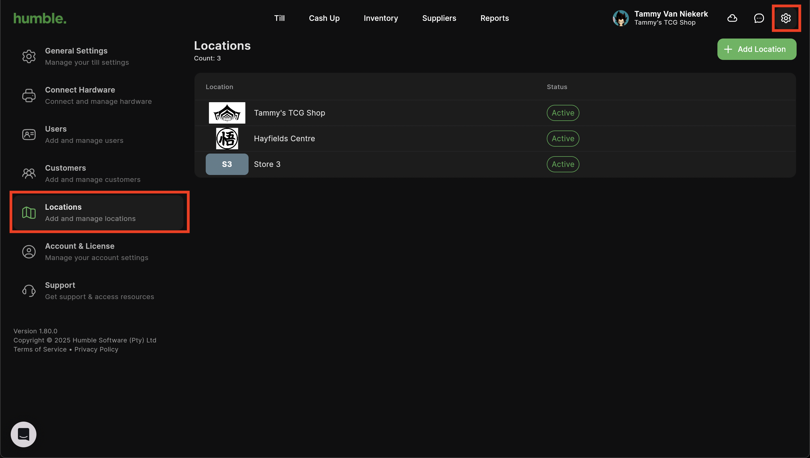Go to the Inventory tab
This screenshot has width=810, height=458.
click(381, 18)
